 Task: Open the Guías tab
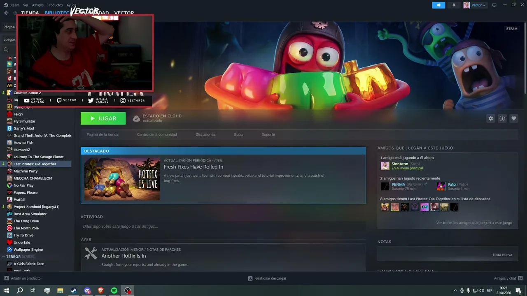(238, 134)
